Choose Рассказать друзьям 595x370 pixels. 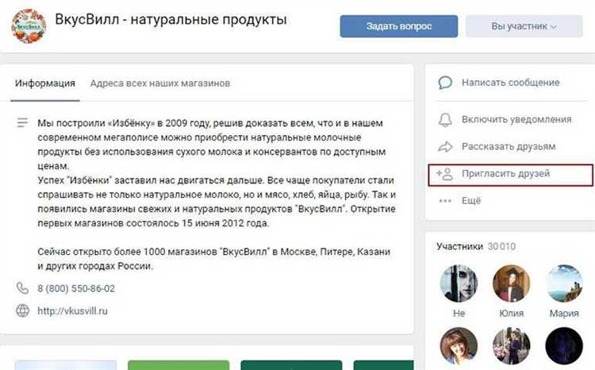[x=509, y=147]
